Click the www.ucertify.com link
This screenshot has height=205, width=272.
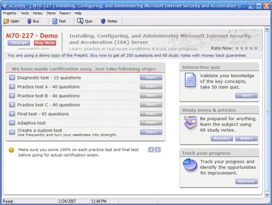coord(33,48)
